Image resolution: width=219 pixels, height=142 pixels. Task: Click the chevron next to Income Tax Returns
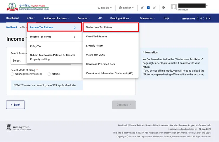(x=75, y=27)
